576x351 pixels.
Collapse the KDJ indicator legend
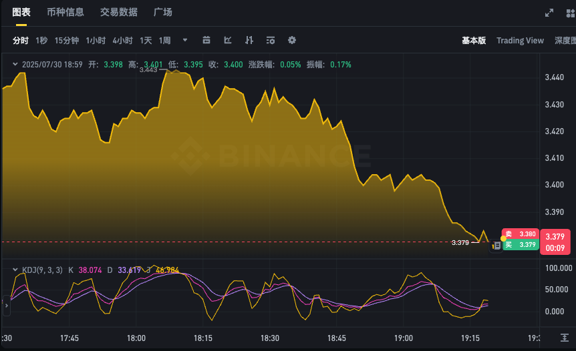coord(15,270)
